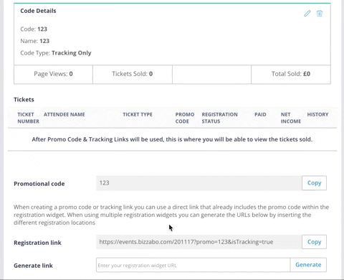
Task: Click the Net Income column header
Action: (x=291, y=118)
